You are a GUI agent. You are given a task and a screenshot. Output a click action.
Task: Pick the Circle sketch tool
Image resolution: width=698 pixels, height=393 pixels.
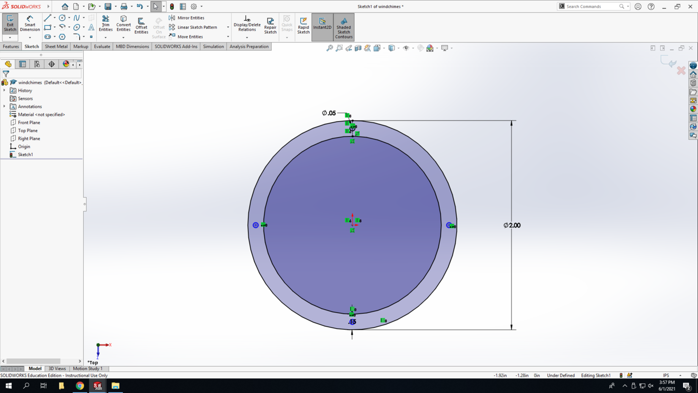pos(62,18)
